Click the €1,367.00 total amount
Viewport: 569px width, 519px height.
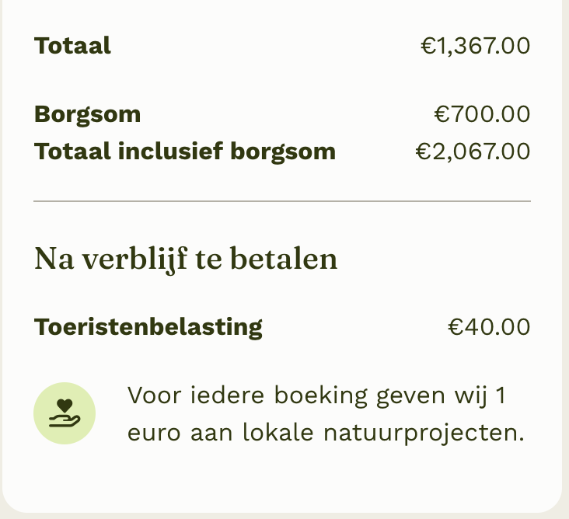point(476,46)
